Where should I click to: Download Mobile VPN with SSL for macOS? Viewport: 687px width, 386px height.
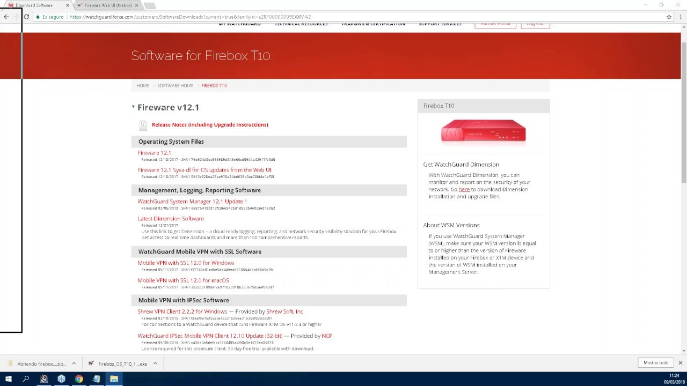pos(183,280)
